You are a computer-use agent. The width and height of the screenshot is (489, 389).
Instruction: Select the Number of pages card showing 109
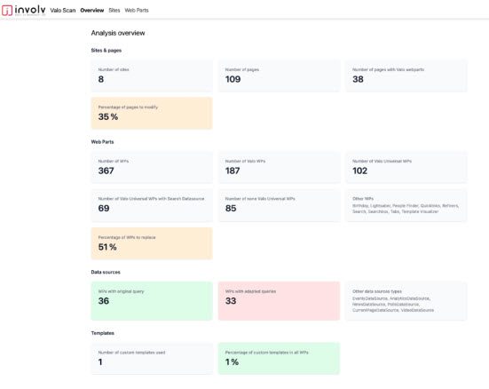[x=280, y=75]
